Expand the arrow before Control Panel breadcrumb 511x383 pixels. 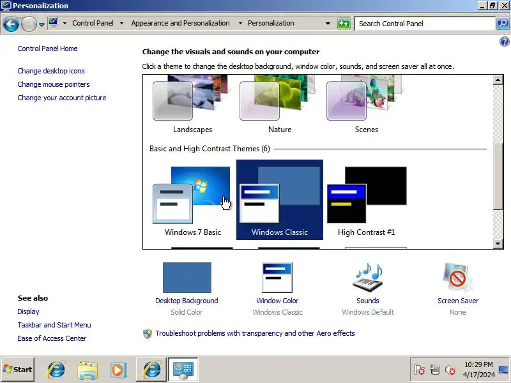pos(65,23)
